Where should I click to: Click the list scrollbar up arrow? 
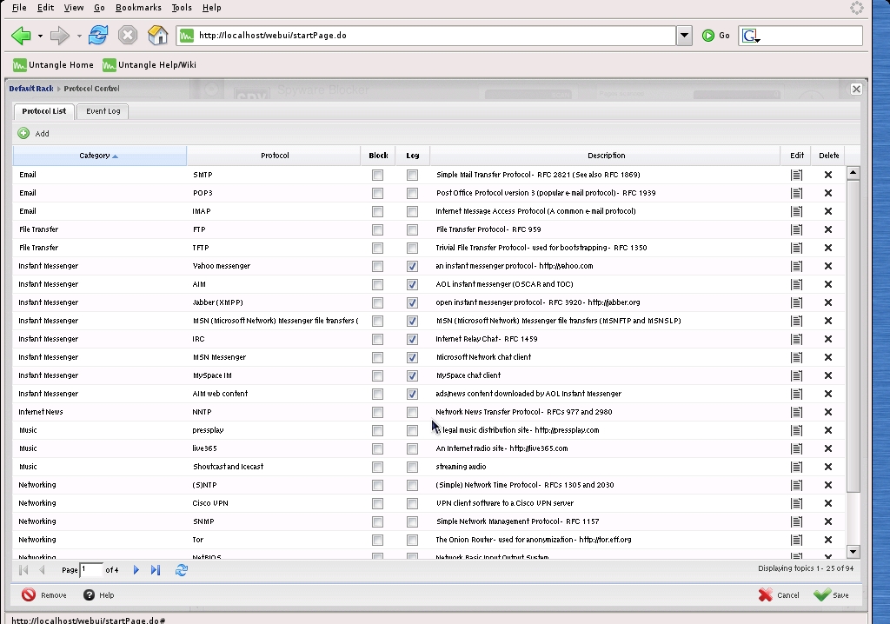tap(853, 173)
